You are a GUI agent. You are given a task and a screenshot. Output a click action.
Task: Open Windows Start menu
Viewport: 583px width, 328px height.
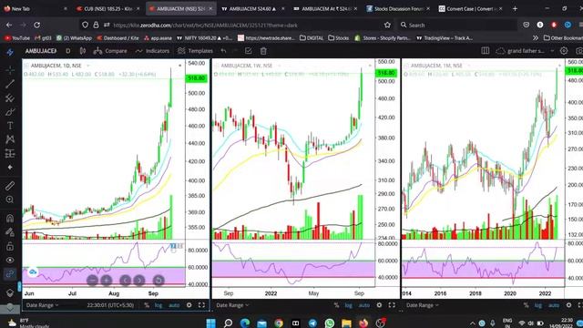point(210,323)
